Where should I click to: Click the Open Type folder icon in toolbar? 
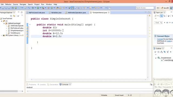pos(57,8)
